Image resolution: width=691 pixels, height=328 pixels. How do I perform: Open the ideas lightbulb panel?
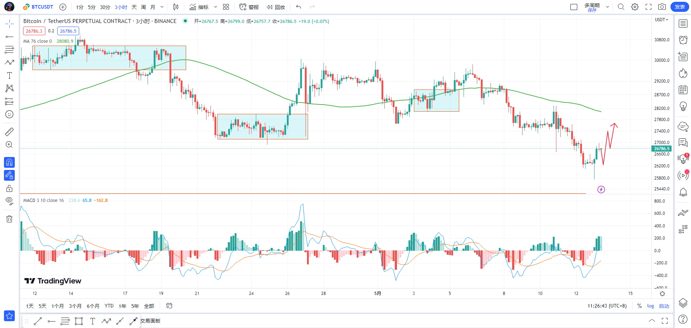(x=683, y=106)
